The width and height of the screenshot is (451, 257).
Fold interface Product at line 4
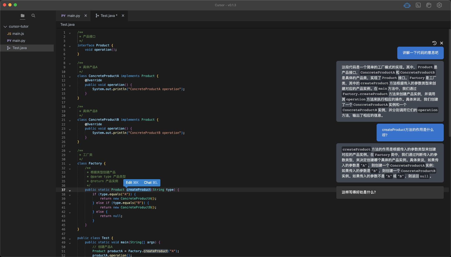(70, 46)
